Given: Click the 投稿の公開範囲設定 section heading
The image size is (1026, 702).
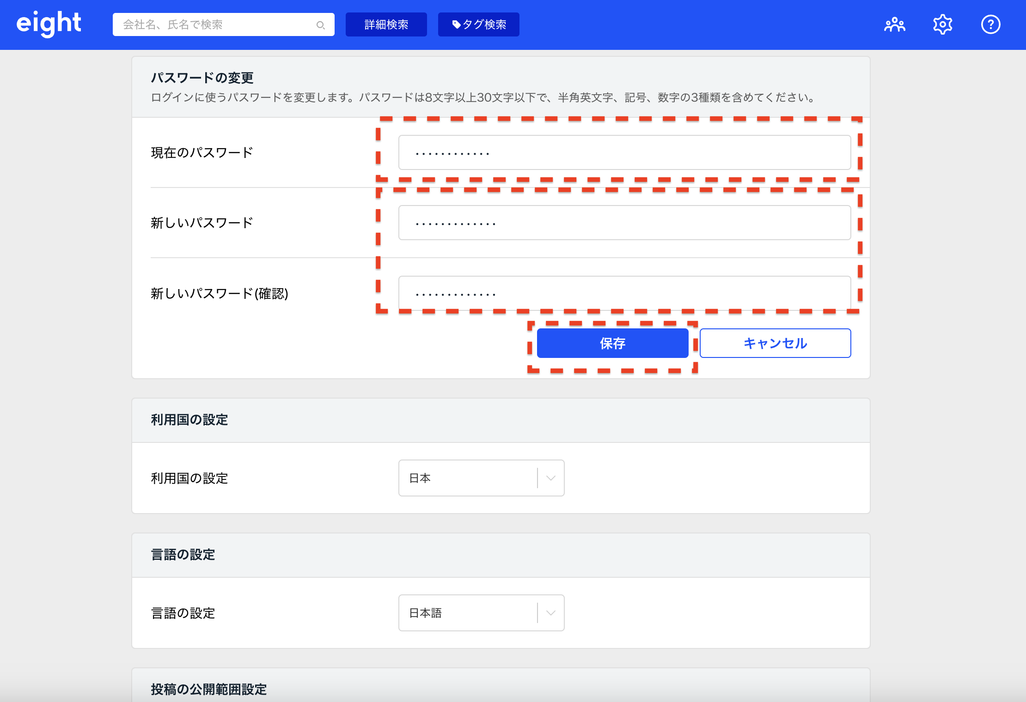Looking at the screenshot, I should [x=208, y=689].
